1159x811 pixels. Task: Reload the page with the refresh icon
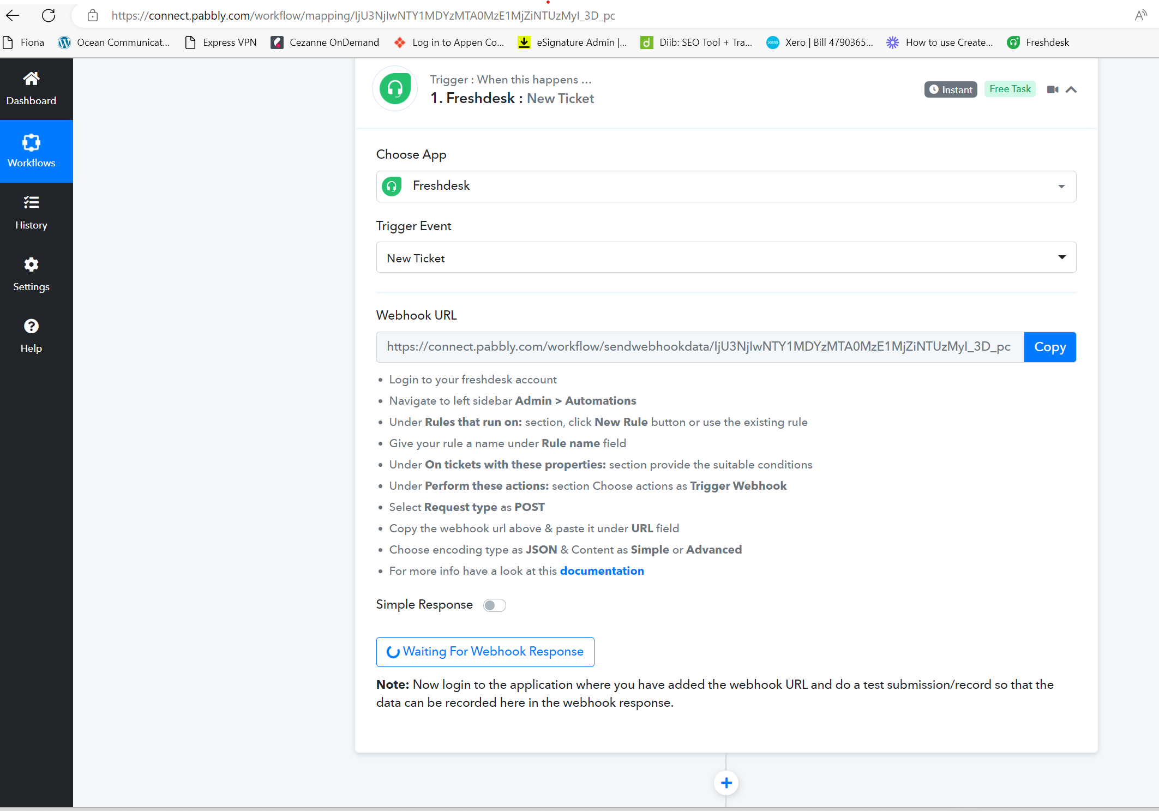tap(49, 15)
